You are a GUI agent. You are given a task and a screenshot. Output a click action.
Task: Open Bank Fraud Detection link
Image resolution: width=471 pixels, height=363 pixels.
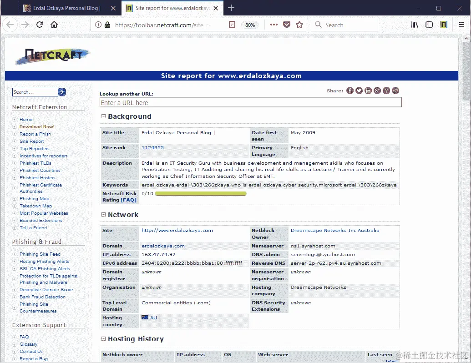pyautogui.click(x=42, y=297)
